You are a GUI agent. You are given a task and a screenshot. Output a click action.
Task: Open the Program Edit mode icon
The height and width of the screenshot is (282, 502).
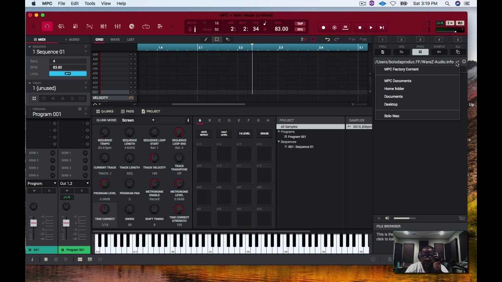(x=104, y=27)
